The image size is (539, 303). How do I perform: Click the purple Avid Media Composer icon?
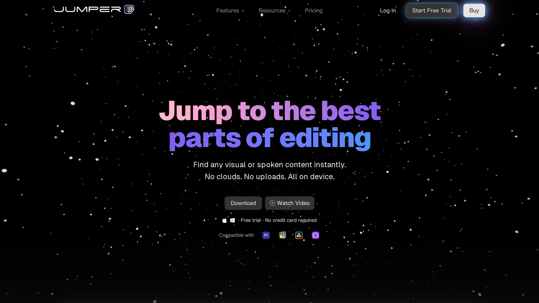coord(316,235)
